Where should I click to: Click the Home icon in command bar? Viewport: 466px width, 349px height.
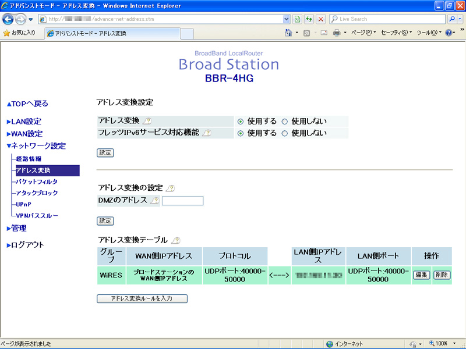[x=288, y=33]
